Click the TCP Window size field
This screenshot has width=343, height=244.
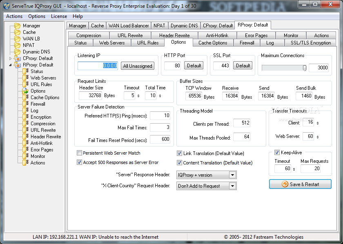tap(194, 96)
